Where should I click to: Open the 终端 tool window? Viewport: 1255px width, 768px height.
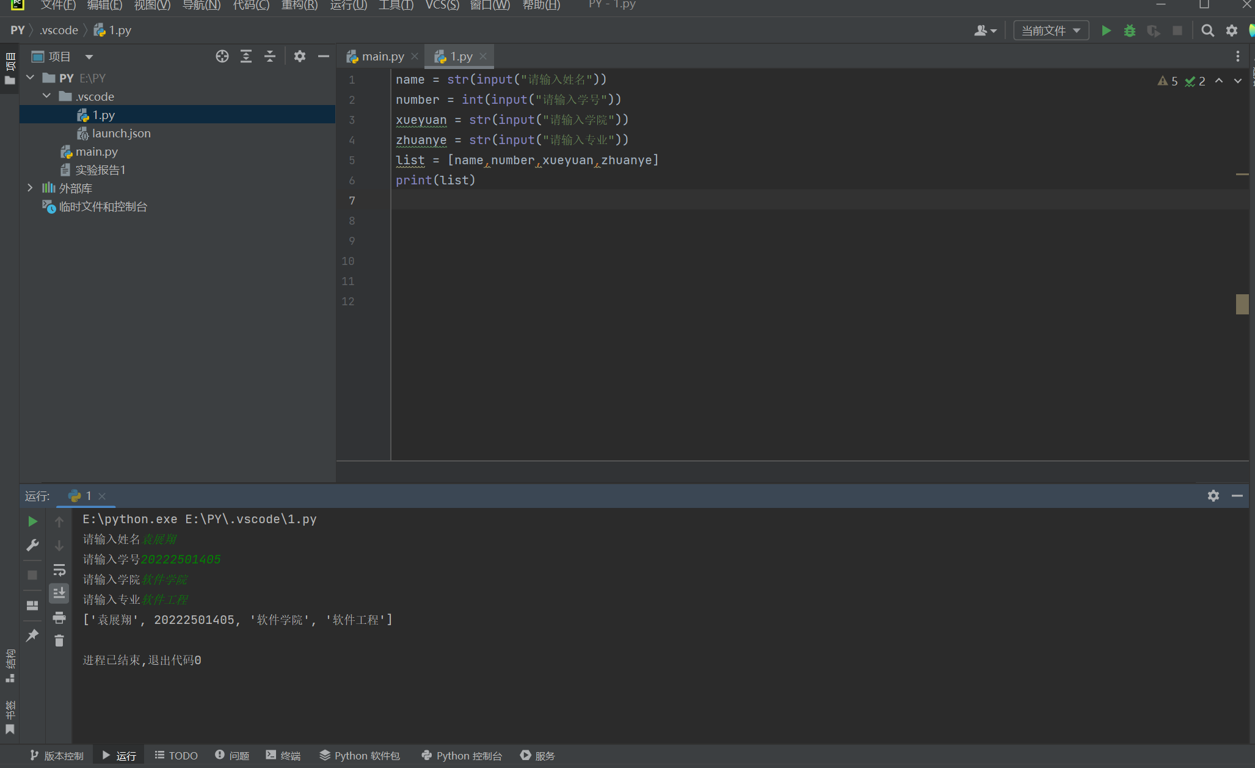point(283,755)
